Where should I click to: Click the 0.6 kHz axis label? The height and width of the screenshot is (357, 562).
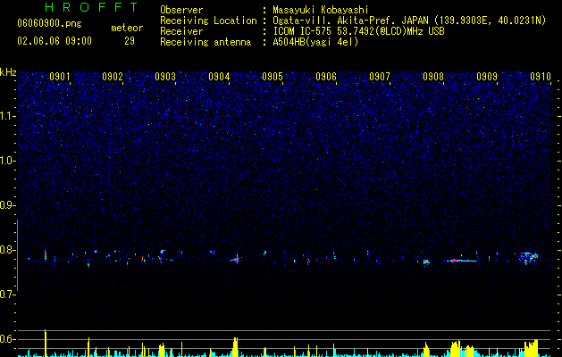(x=8, y=339)
